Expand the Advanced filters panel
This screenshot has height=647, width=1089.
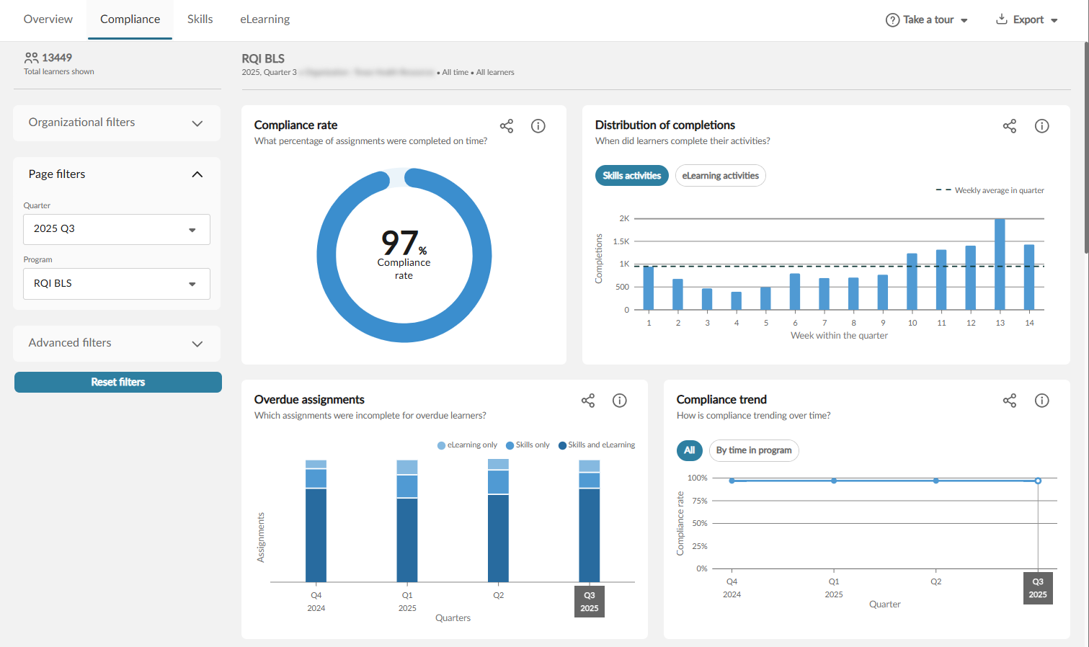[116, 344]
